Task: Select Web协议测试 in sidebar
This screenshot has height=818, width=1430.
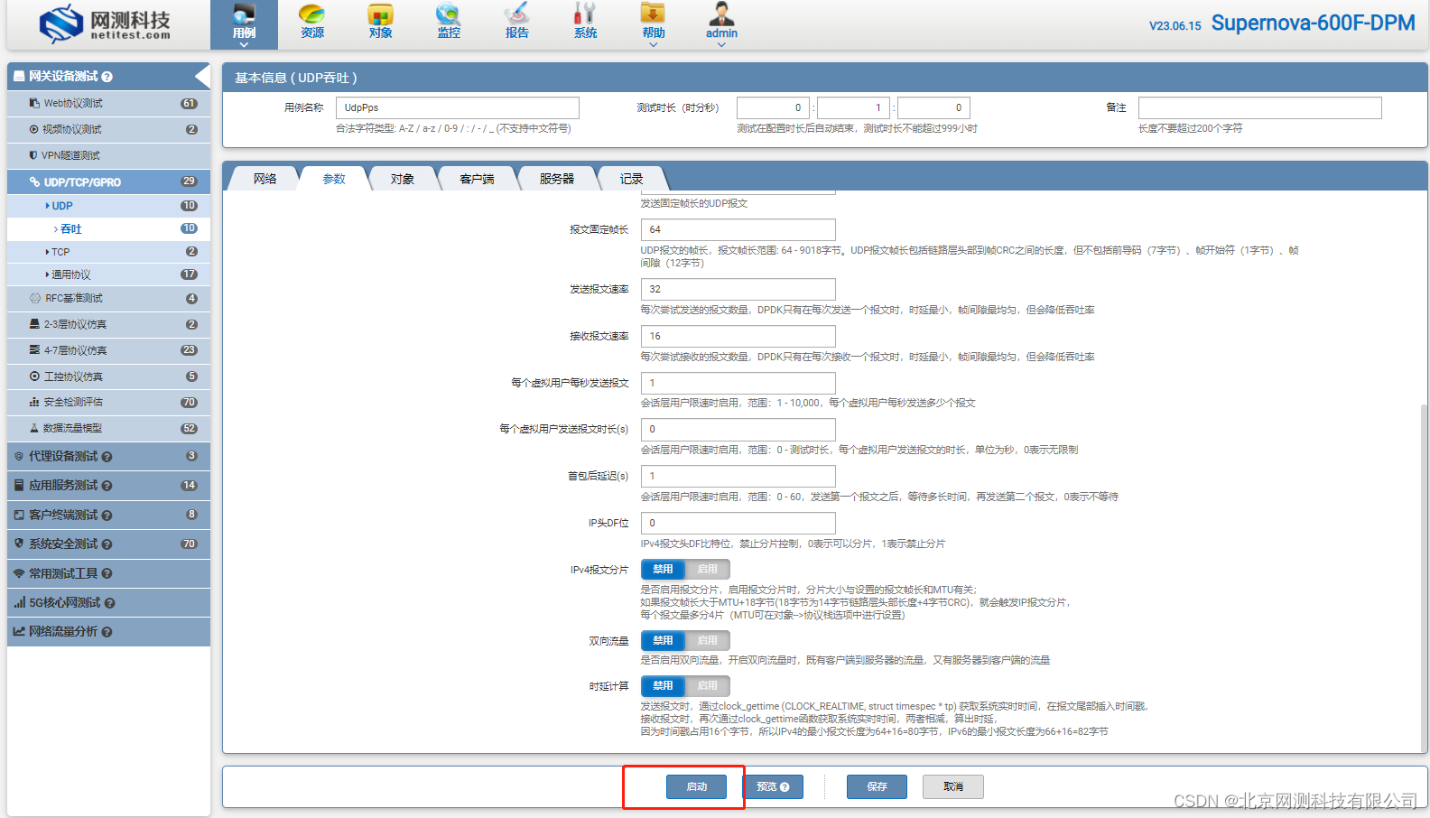Action: [x=108, y=103]
